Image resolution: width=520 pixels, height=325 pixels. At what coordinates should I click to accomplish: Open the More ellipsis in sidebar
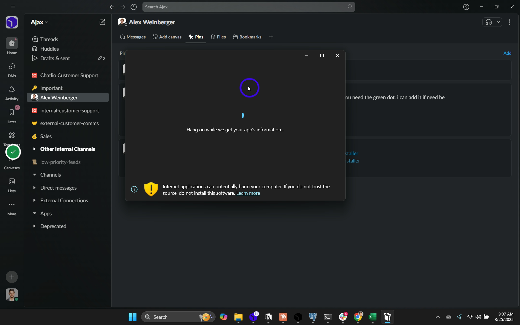12,205
